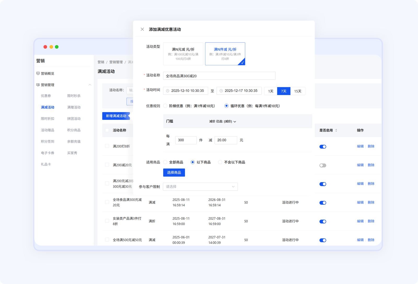Image resolution: width=418 pixels, height=284 pixels.
Task: Click the 选择商品 button
Action: (174, 172)
